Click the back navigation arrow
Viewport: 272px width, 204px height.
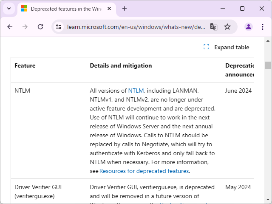coord(10,27)
